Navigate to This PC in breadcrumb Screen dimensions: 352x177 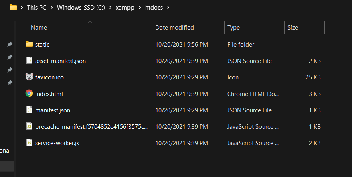point(36,8)
